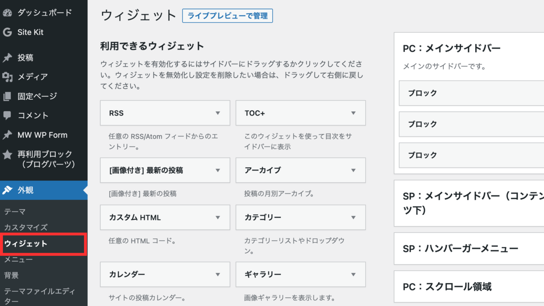This screenshot has height=306, width=544.
Task: Select メニュー from the sidebar
Action: click(18, 260)
